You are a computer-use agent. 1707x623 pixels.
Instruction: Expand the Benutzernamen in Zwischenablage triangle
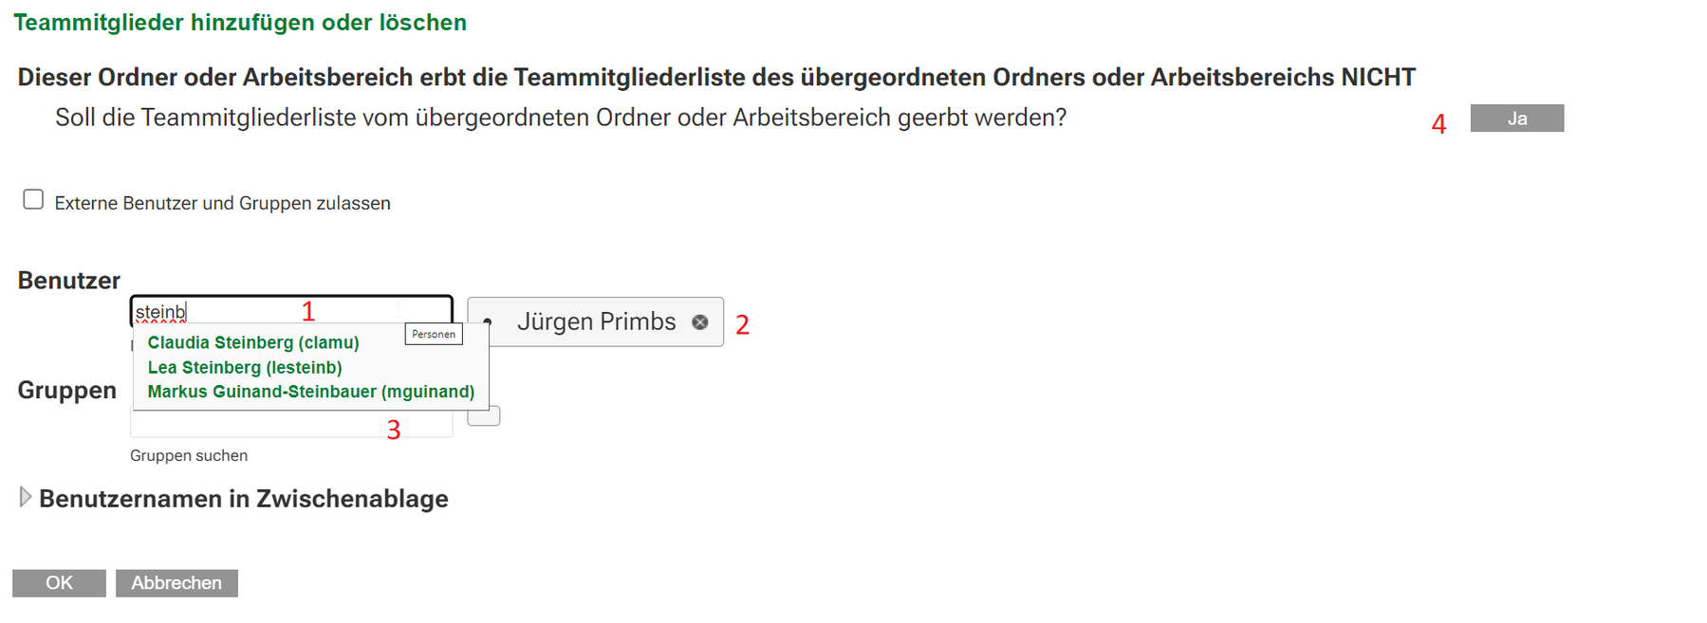click(26, 497)
